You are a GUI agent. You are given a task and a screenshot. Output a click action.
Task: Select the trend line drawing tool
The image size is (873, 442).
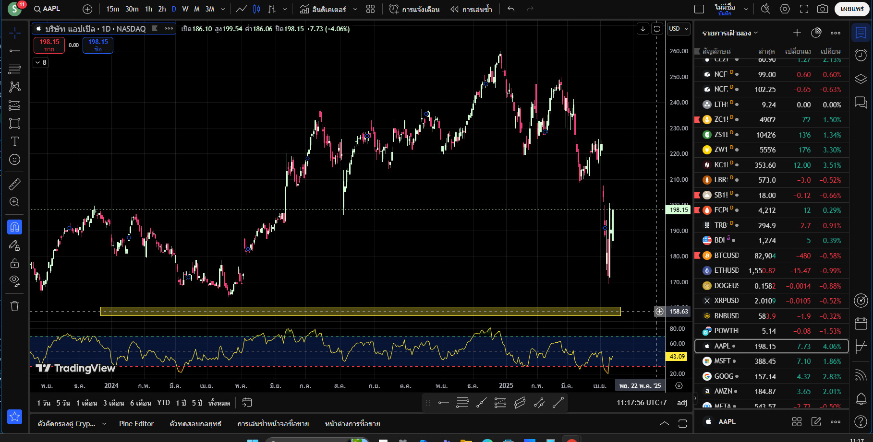15,51
